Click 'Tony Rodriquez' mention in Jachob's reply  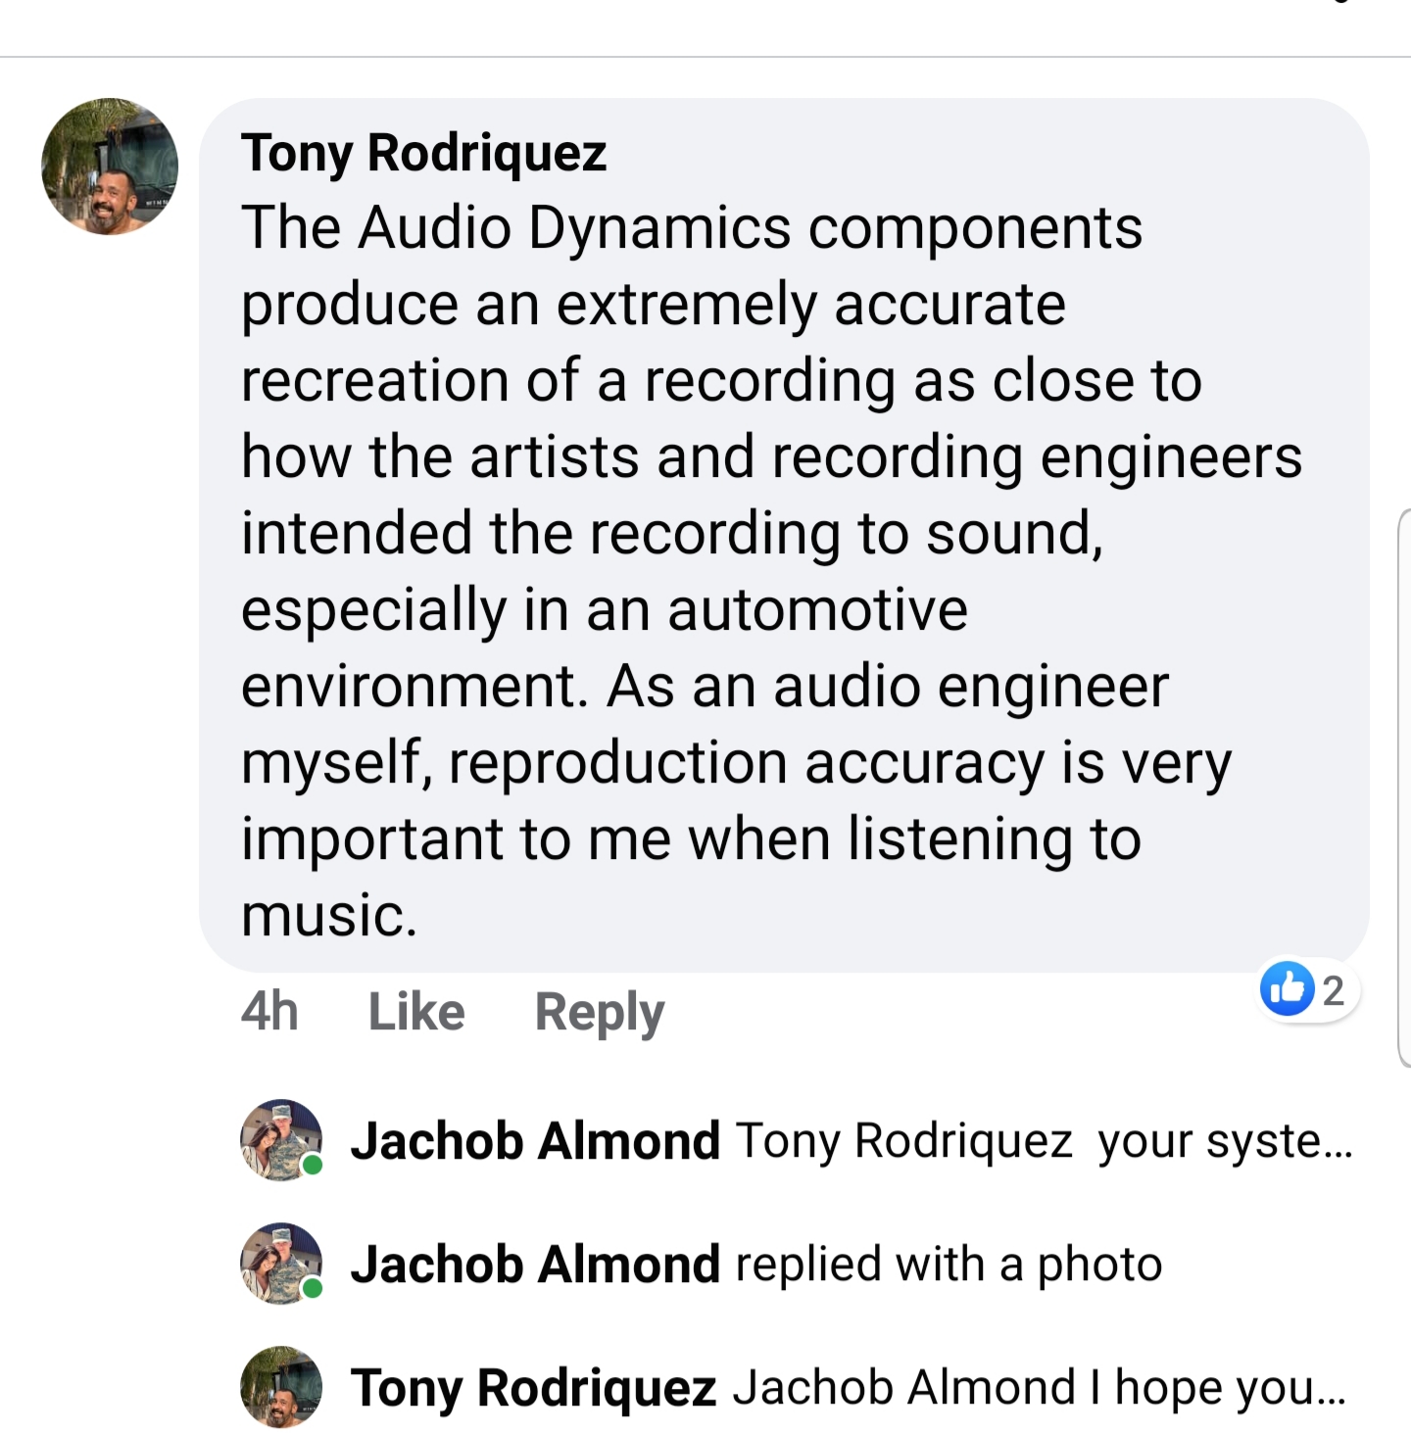tap(903, 1141)
